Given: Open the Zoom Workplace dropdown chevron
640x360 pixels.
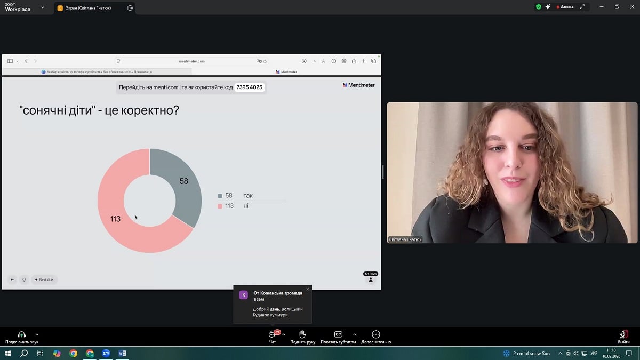Looking at the screenshot, I should 43,8.
